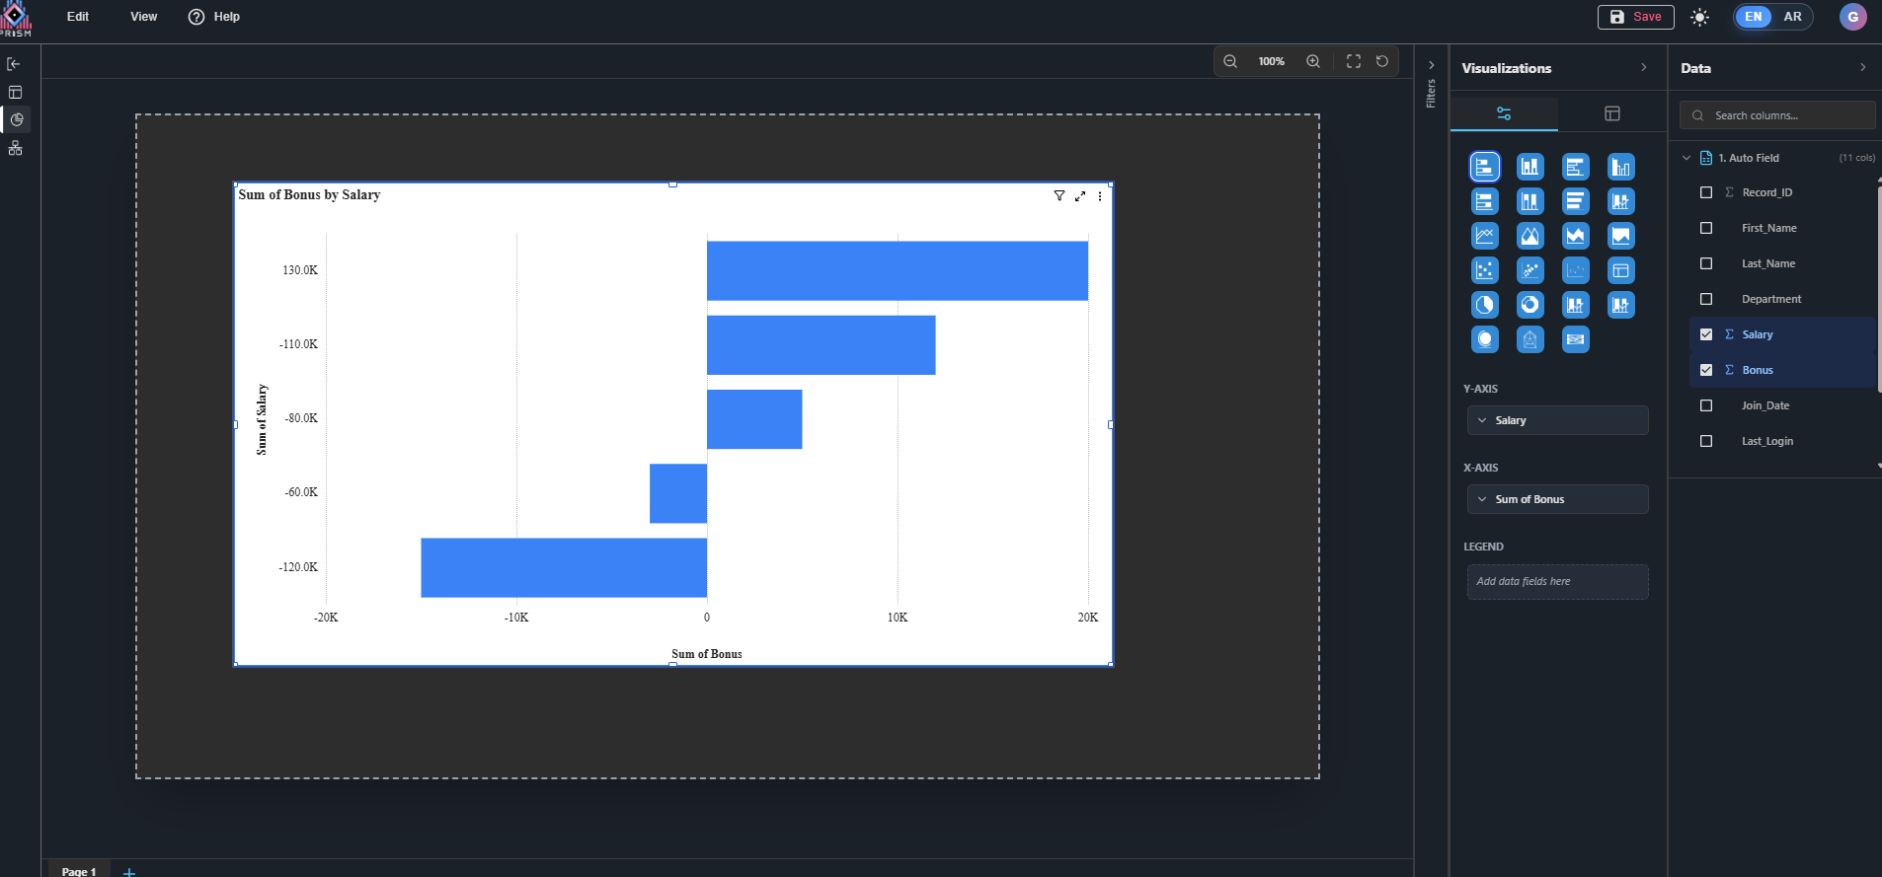Click the globe map visualization icon
This screenshot has height=877, width=1882.
click(x=1484, y=339)
